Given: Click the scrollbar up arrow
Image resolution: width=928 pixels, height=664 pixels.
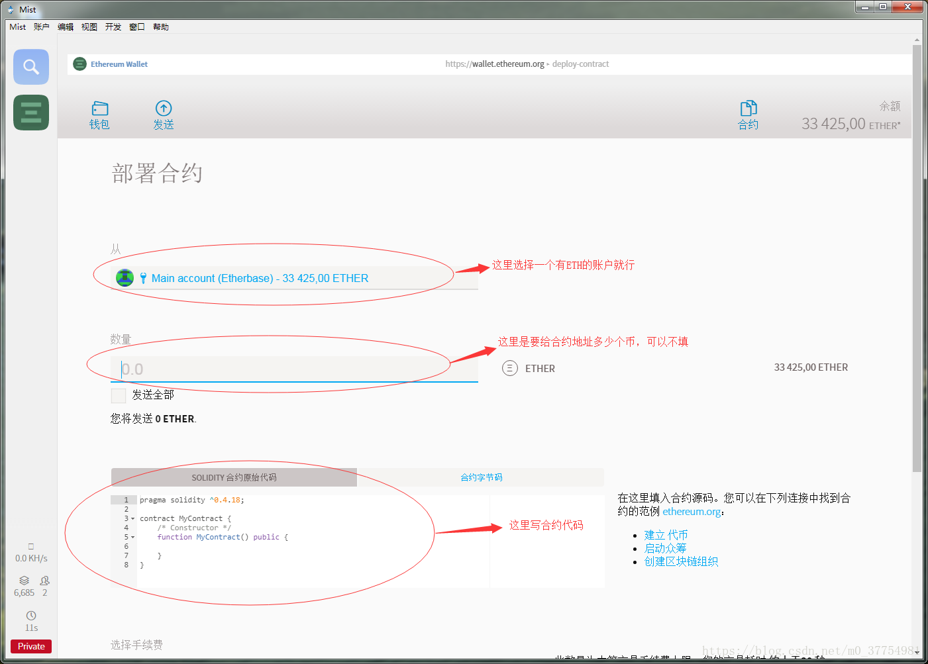Looking at the screenshot, I should (917, 40).
